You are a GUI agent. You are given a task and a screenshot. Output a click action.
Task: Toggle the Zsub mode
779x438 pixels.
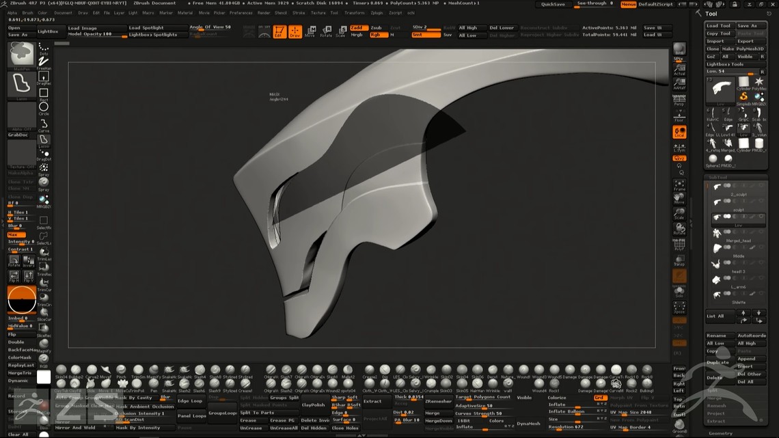[378, 28]
